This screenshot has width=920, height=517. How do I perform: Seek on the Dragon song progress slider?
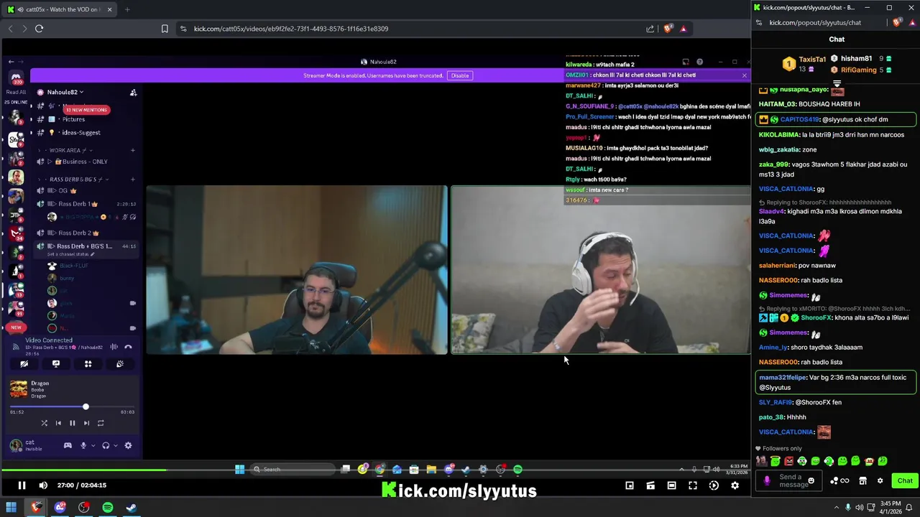pyautogui.click(x=72, y=407)
